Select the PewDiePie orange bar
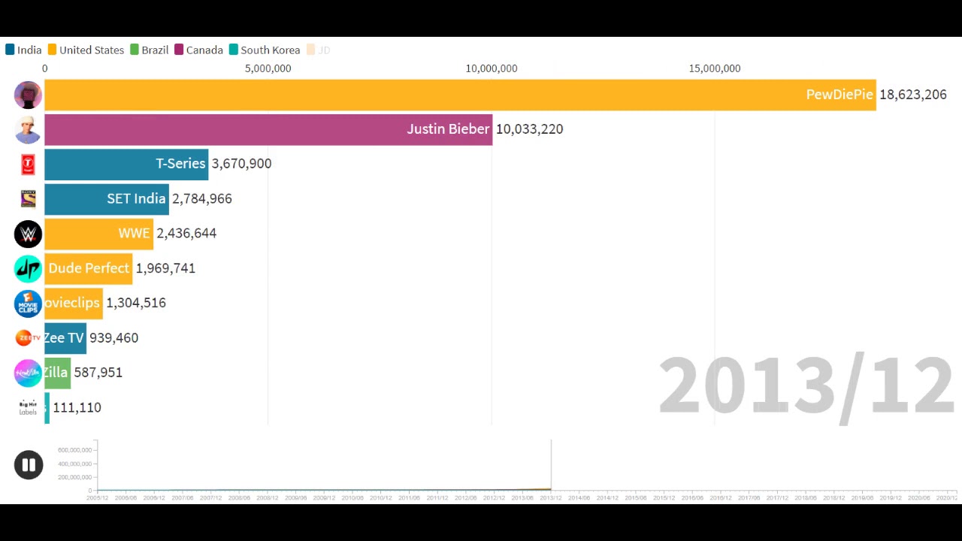962x541 pixels. pos(460,95)
